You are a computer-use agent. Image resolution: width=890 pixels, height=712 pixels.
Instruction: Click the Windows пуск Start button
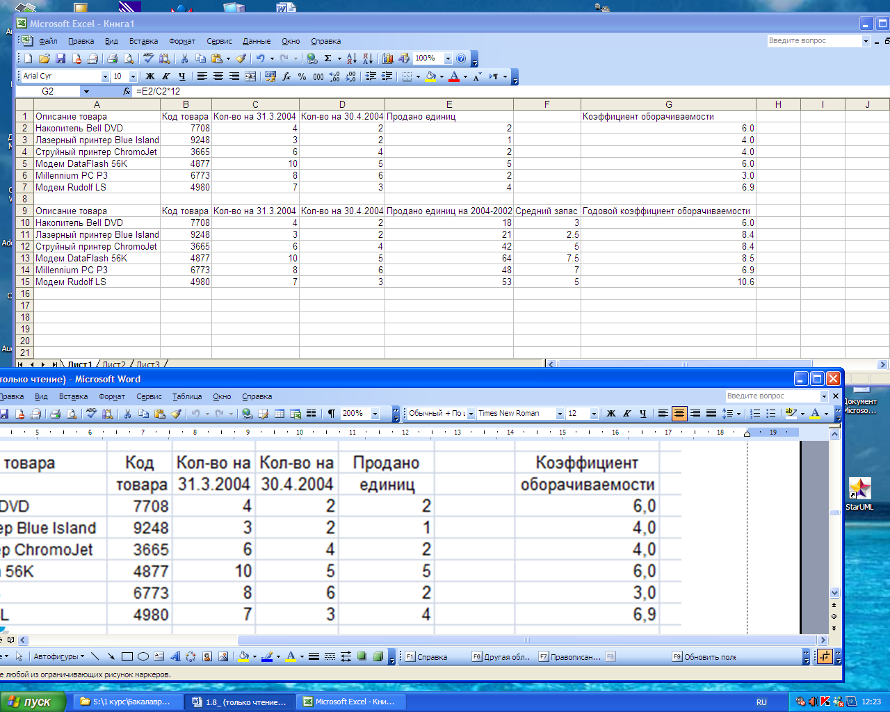[x=33, y=702]
